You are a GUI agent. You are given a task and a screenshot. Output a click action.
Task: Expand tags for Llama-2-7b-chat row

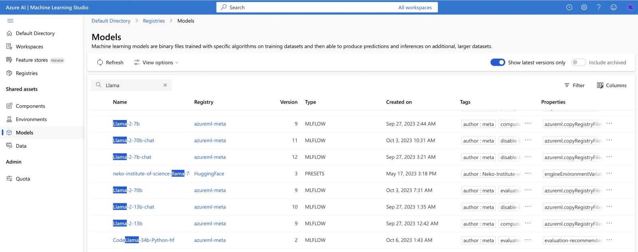pos(528,157)
